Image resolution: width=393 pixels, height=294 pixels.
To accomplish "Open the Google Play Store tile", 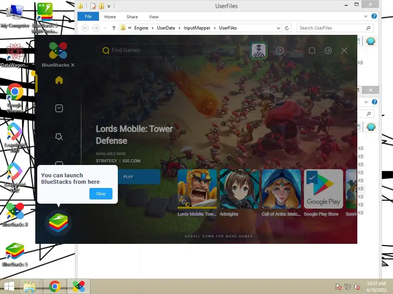I will tap(323, 189).
